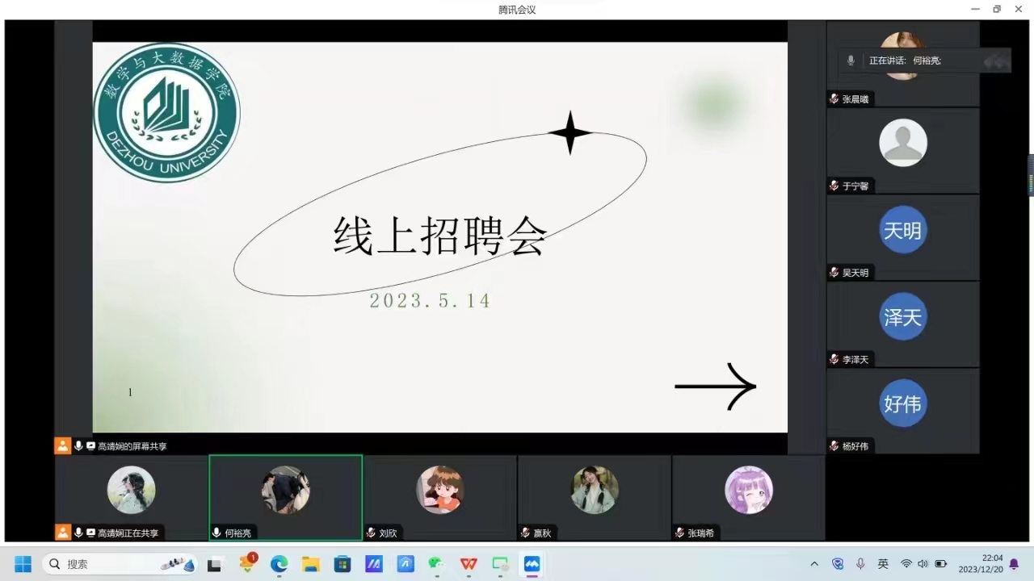Open WeChat from the taskbar
Screen dimensions: 1034x581
[x=436, y=564]
